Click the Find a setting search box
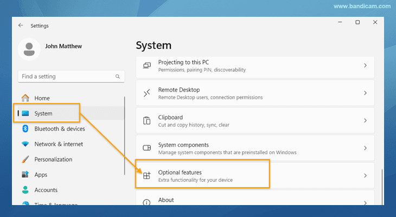This screenshot has width=396, height=217. (x=71, y=76)
